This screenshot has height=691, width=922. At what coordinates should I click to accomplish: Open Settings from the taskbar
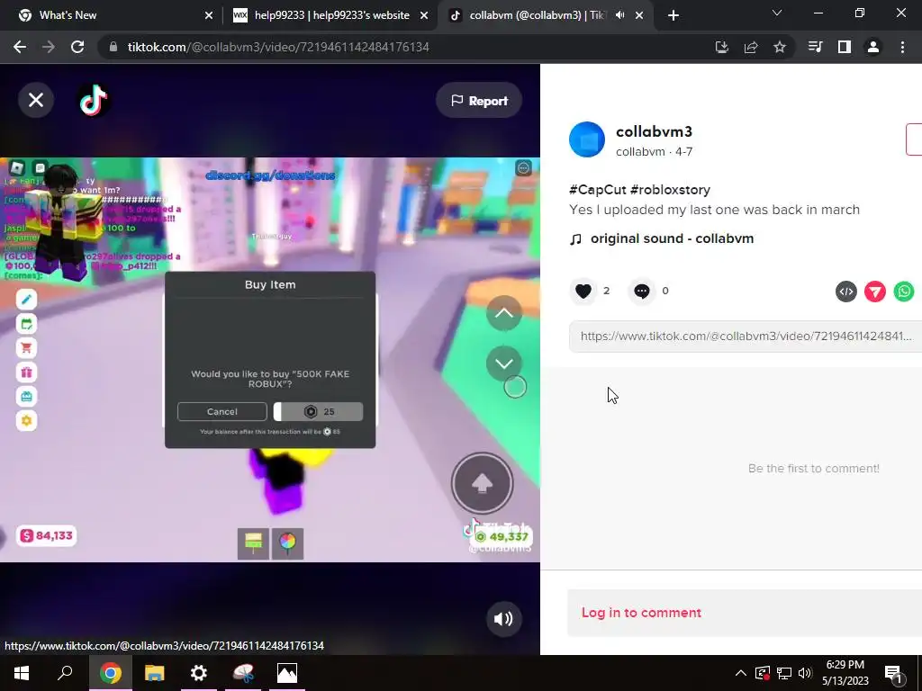[x=199, y=673]
